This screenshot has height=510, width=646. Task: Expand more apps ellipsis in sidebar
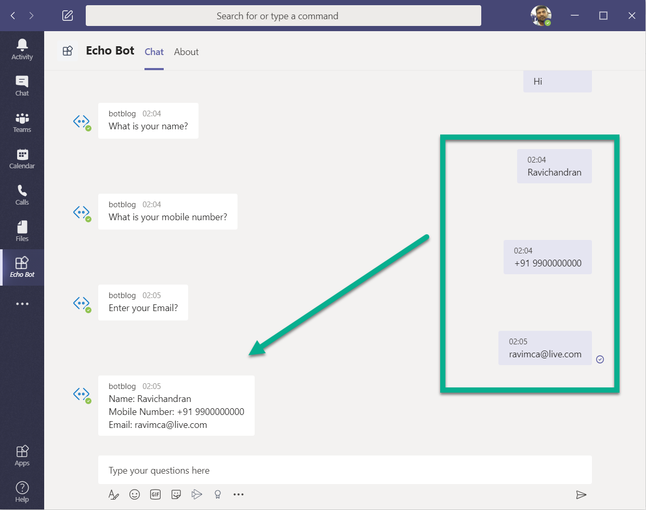pos(22,304)
